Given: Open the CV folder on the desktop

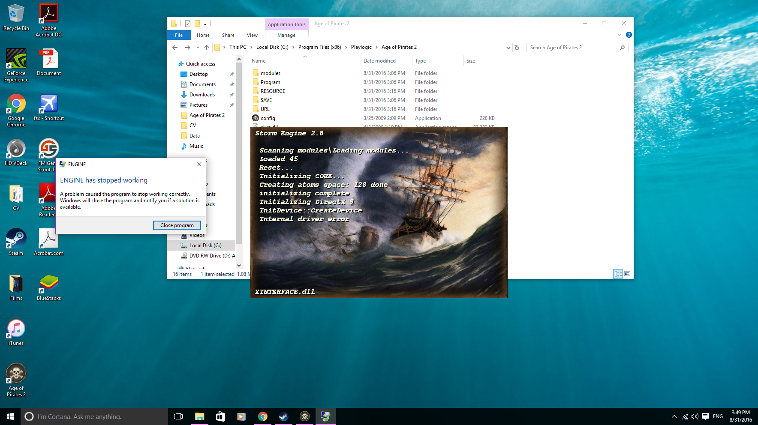Looking at the screenshot, I should tap(16, 197).
